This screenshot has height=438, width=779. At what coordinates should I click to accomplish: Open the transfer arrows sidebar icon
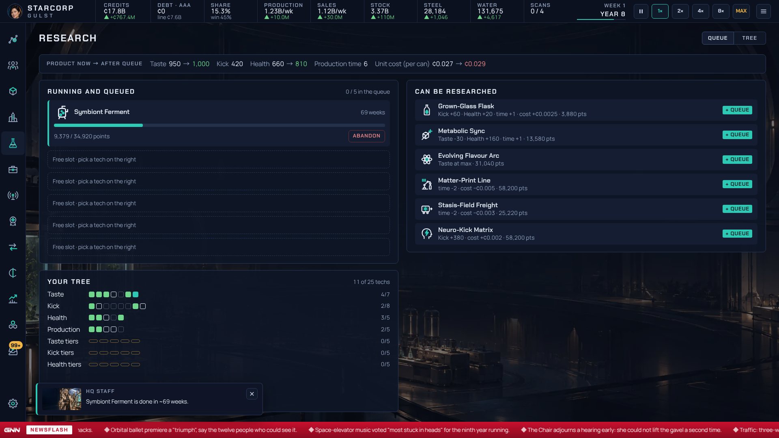tap(13, 247)
